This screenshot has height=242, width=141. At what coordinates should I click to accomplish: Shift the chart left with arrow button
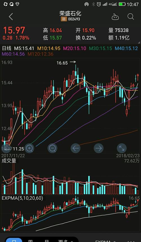pyautogui.click(x=75, y=148)
